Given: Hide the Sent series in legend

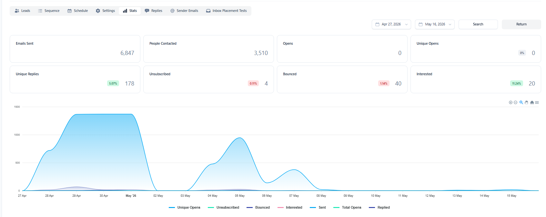Looking at the screenshot, I should click(x=318, y=208).
